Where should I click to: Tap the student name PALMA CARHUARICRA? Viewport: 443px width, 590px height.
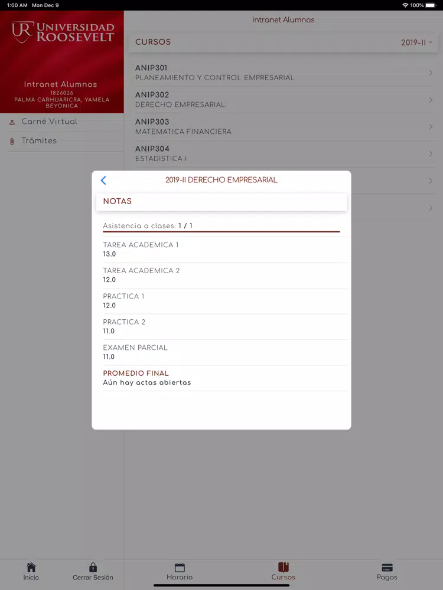click(x=62, y=102)
